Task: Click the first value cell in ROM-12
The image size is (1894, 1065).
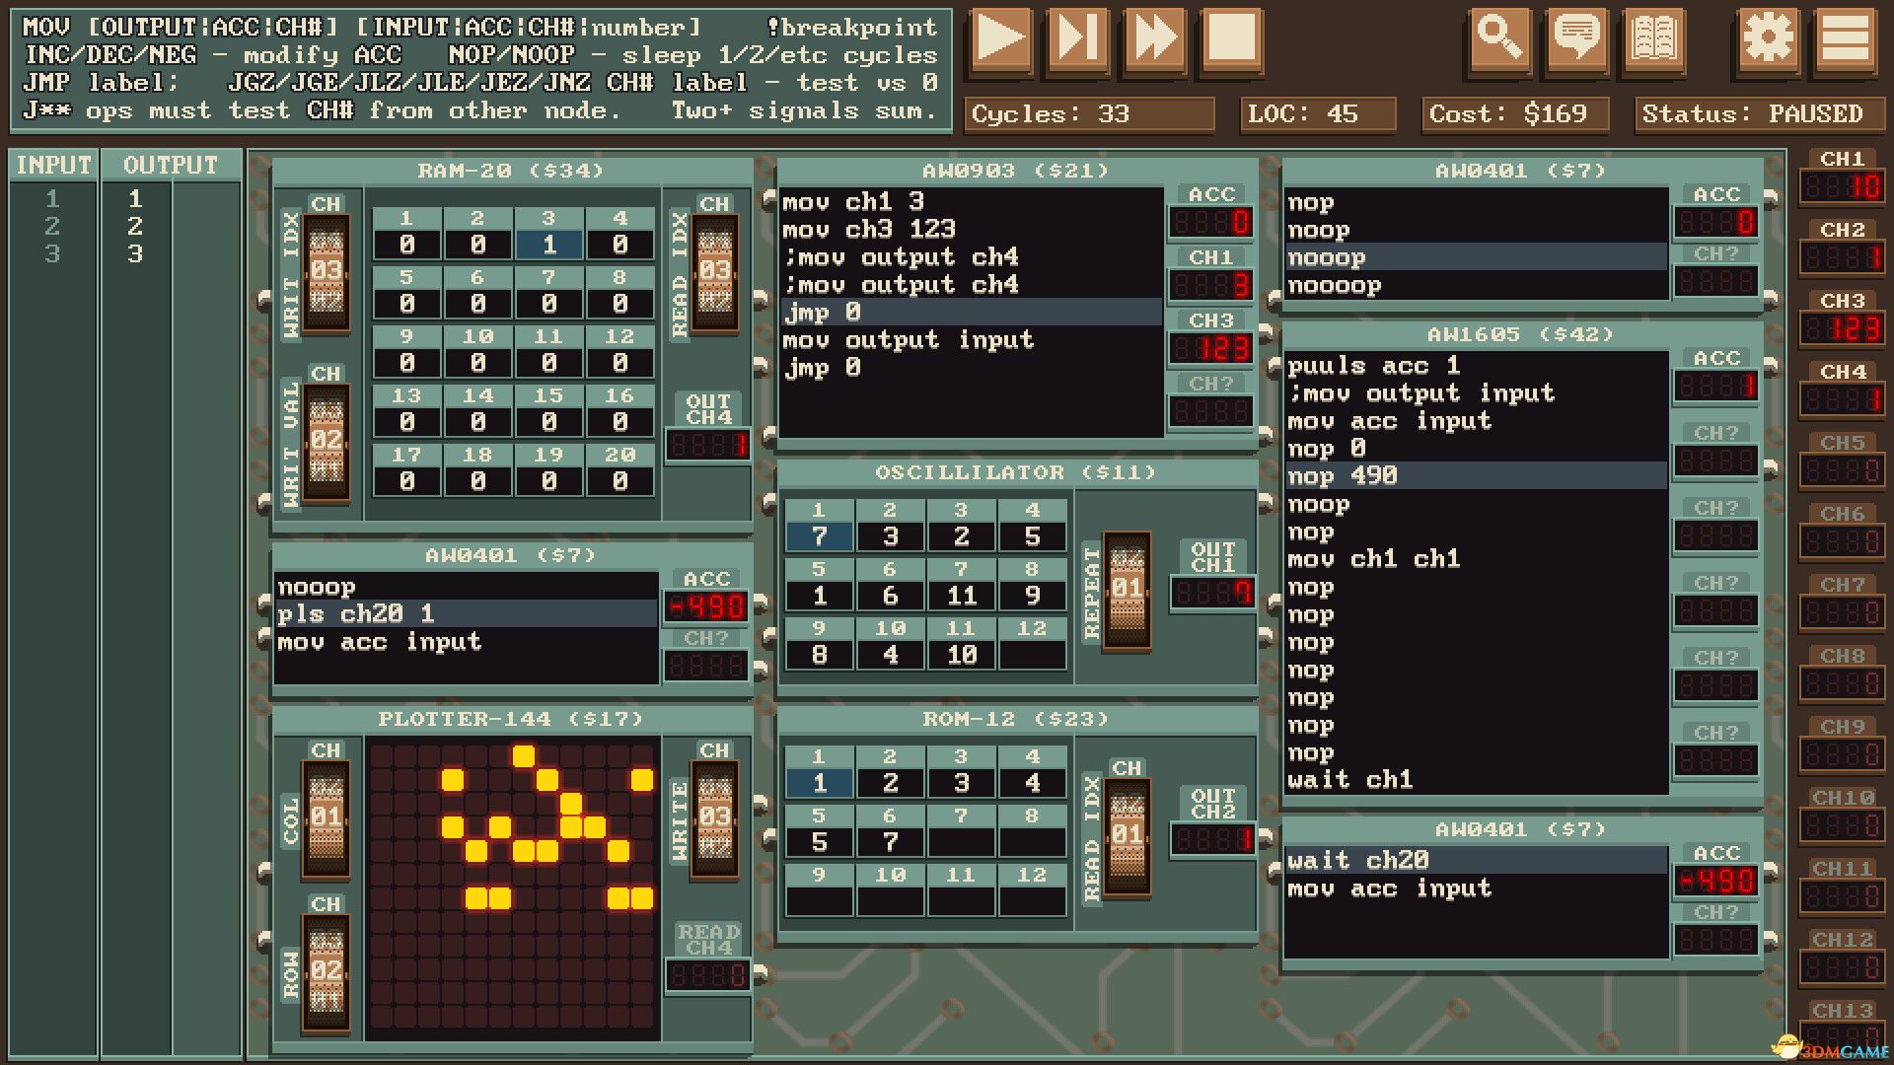Action: [x=818, y=782]
